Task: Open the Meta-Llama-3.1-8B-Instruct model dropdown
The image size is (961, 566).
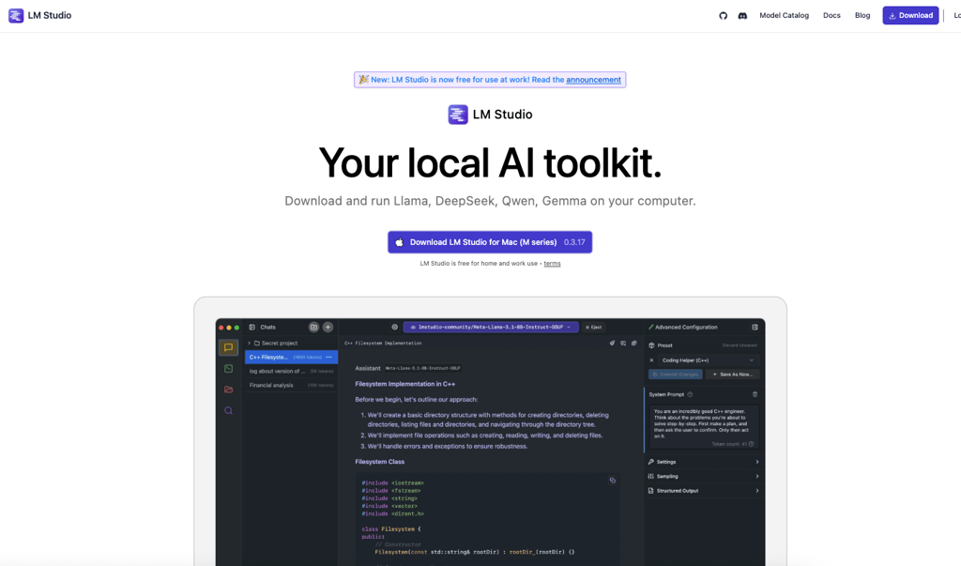Action: click(x=490, y=328)
